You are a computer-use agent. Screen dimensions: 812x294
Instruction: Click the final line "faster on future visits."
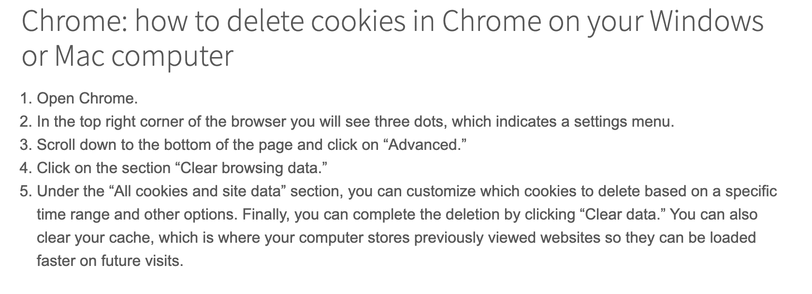110,261
